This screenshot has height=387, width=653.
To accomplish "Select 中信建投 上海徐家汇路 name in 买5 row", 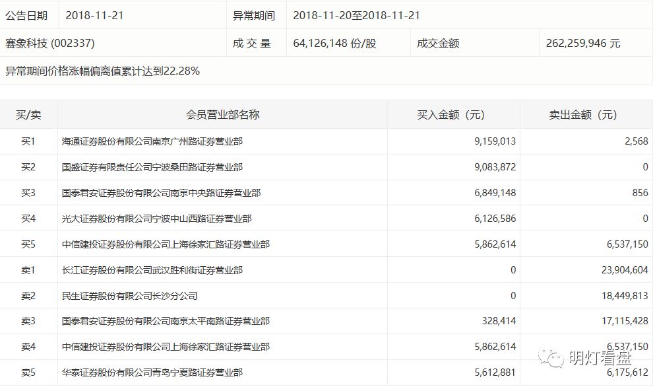I will (166, 244).
